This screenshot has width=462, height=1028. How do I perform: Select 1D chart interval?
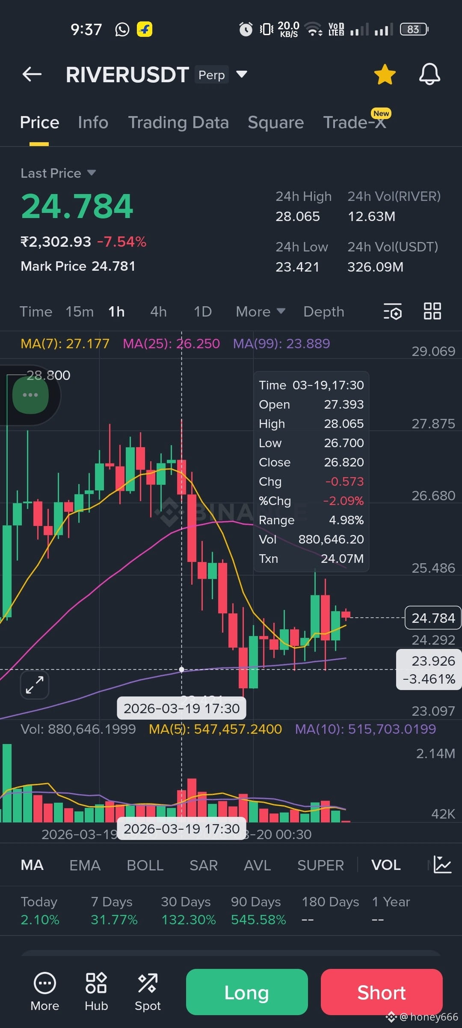203,312
